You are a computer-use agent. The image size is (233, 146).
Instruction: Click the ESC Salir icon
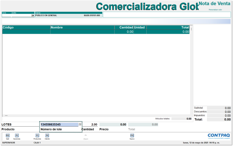8,135
